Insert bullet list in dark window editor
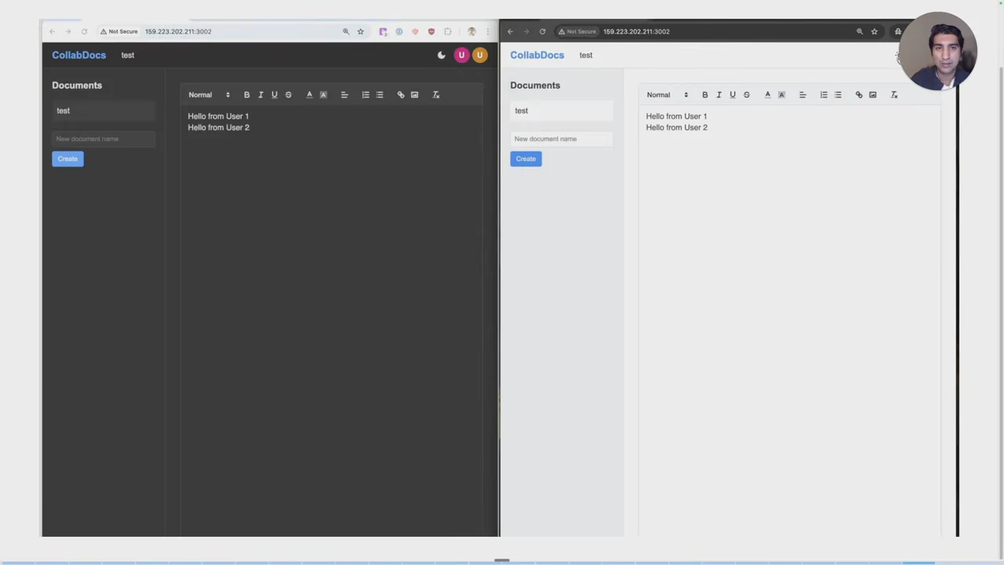This screenshot has width=1004, height=565. point(380,95)
